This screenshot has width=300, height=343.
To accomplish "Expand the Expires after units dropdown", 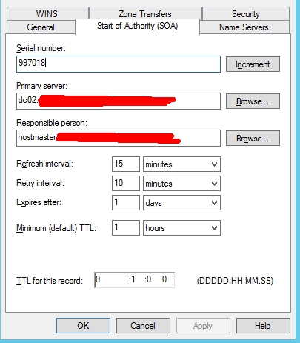I will click(181, 202).
